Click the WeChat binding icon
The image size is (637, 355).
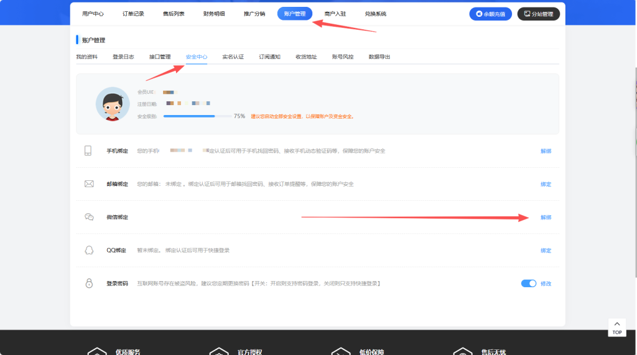89,217
